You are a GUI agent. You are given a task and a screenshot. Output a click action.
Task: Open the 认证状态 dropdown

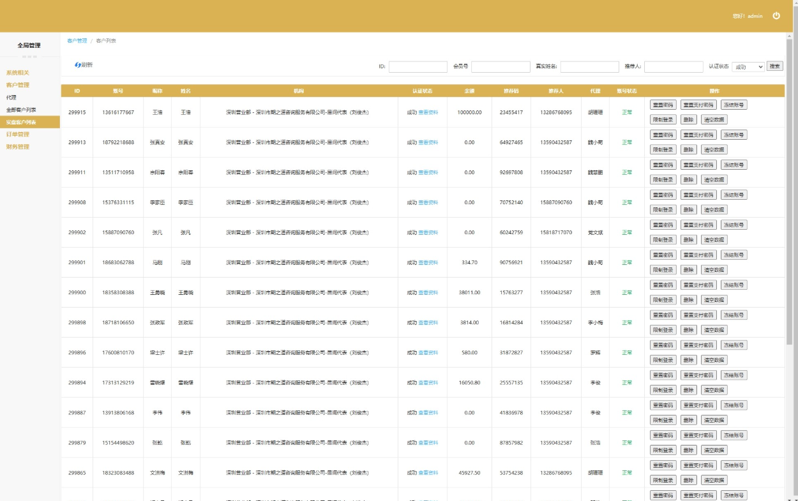(748, 66)
